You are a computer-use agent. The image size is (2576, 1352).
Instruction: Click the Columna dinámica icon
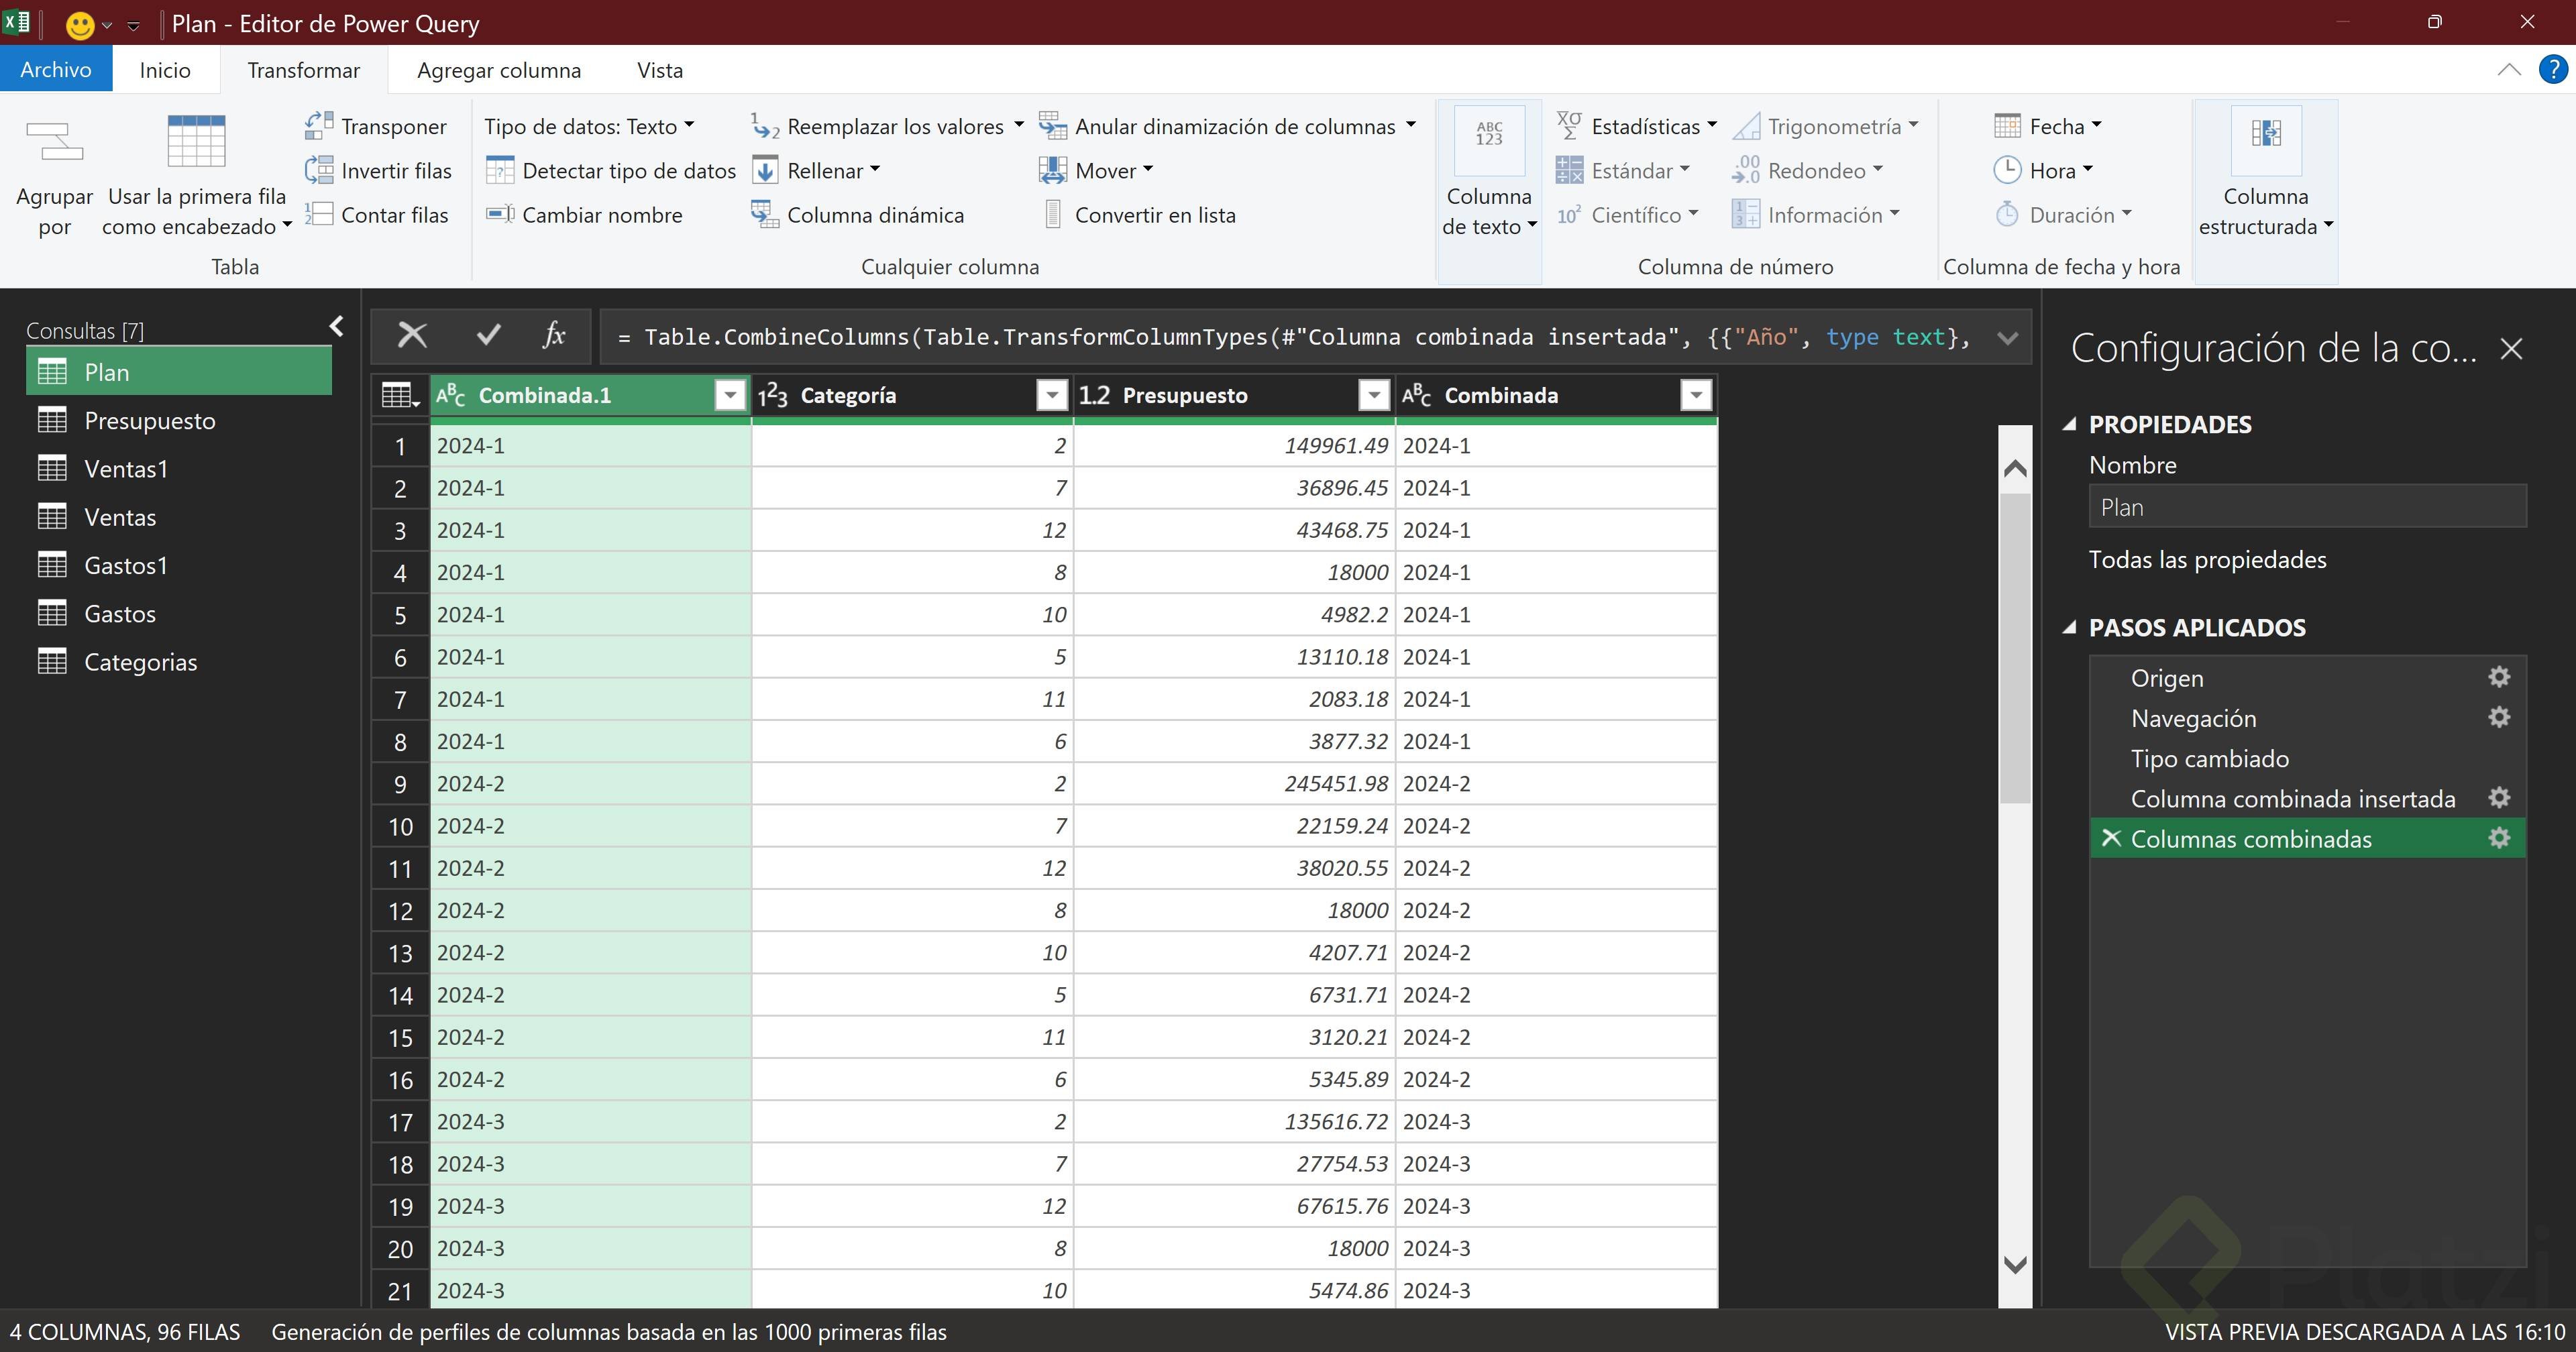click(764, 214)
